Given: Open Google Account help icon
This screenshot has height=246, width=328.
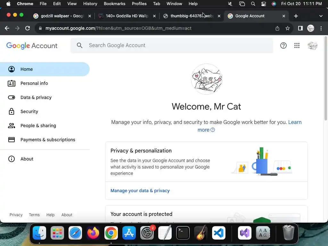Looking at the screenshot, I should click(283, 45).
